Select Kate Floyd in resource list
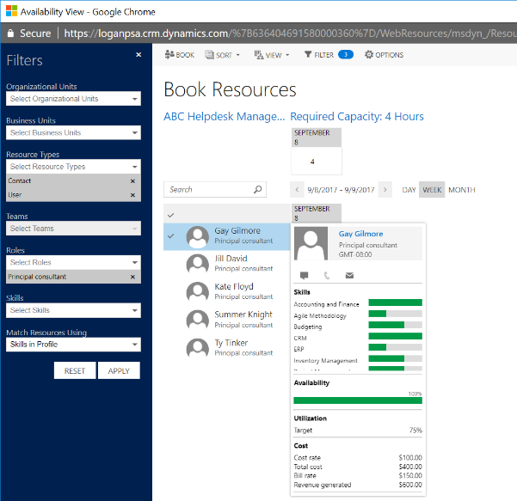This screenshot has width=517, height=501. pyautogui.click(x=226, y=292)
